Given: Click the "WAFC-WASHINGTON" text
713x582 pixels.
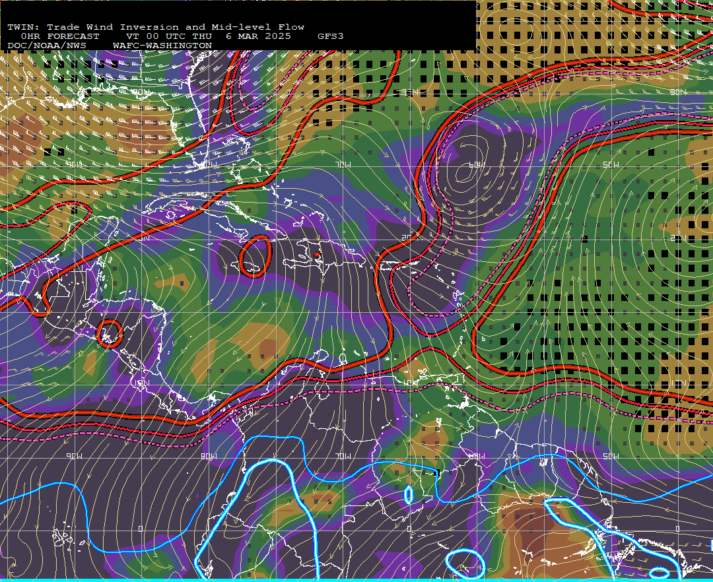Looking at the screenshot, I should point(162,46).
